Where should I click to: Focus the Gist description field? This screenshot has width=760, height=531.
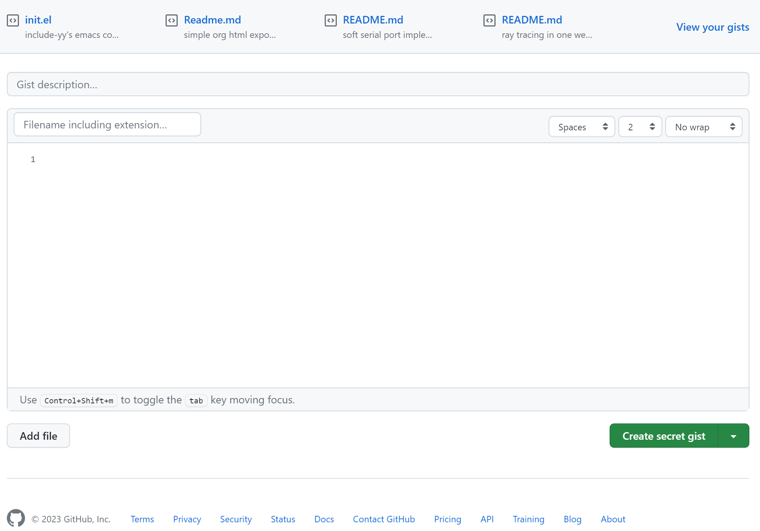pos(378,84)
